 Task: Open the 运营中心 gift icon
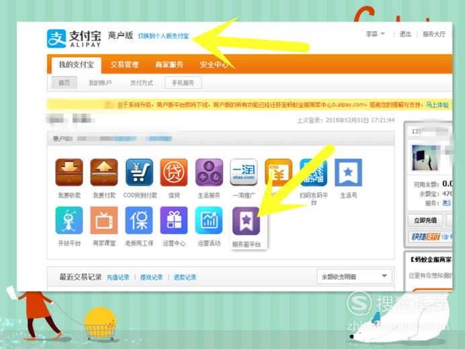174,220
